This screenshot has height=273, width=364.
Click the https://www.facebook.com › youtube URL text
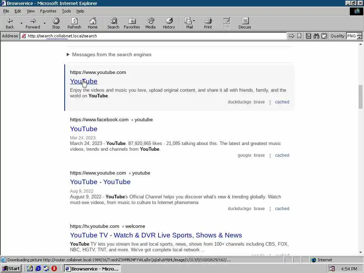tap(111, 119)
